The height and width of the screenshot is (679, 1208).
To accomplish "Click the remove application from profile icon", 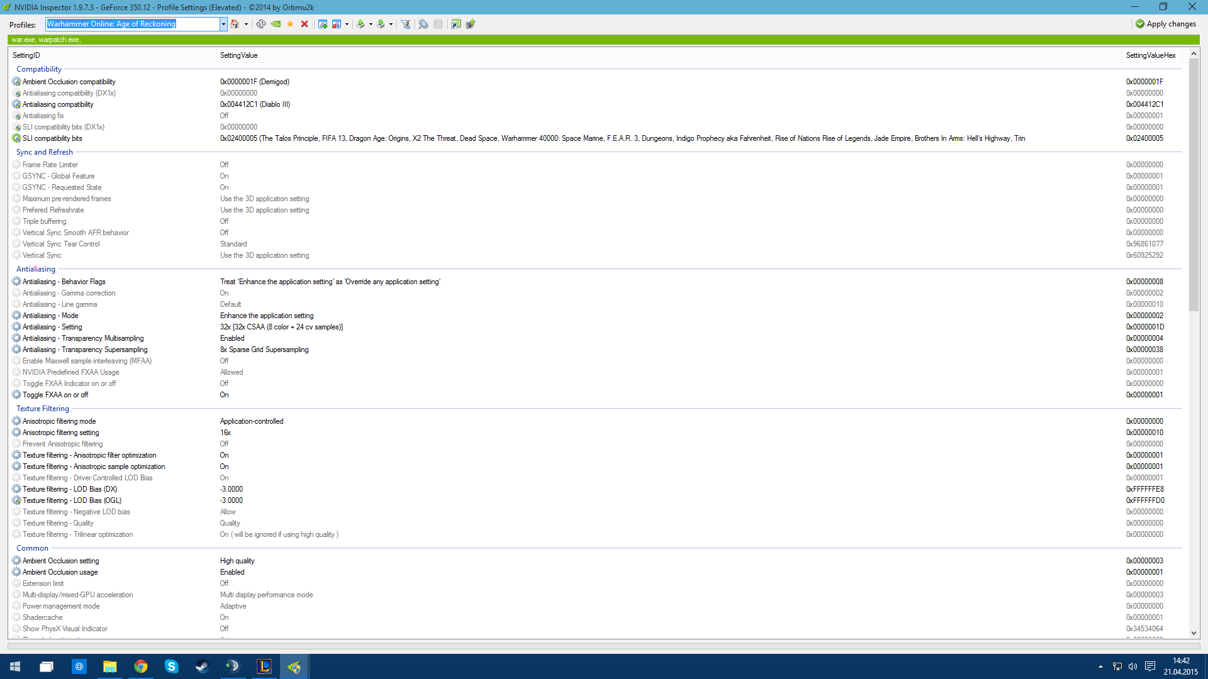I will [337, 24].
